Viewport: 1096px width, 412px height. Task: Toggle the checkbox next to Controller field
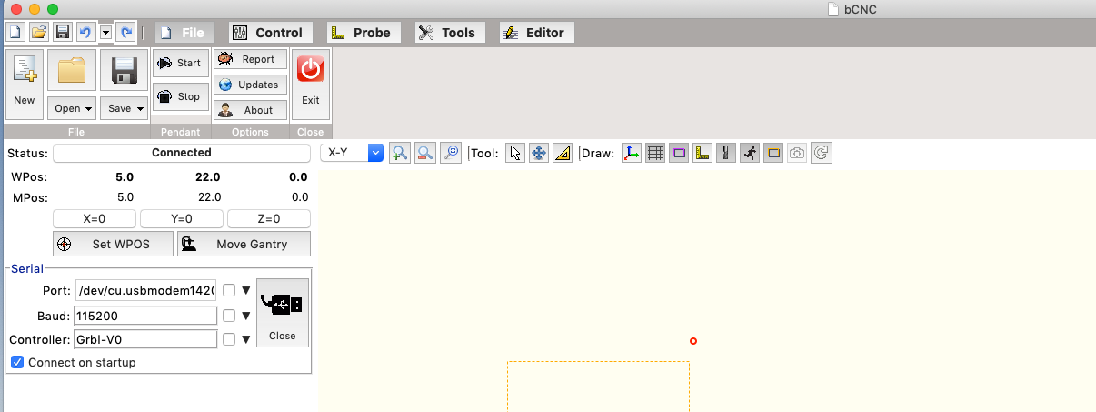pos(229,339)
